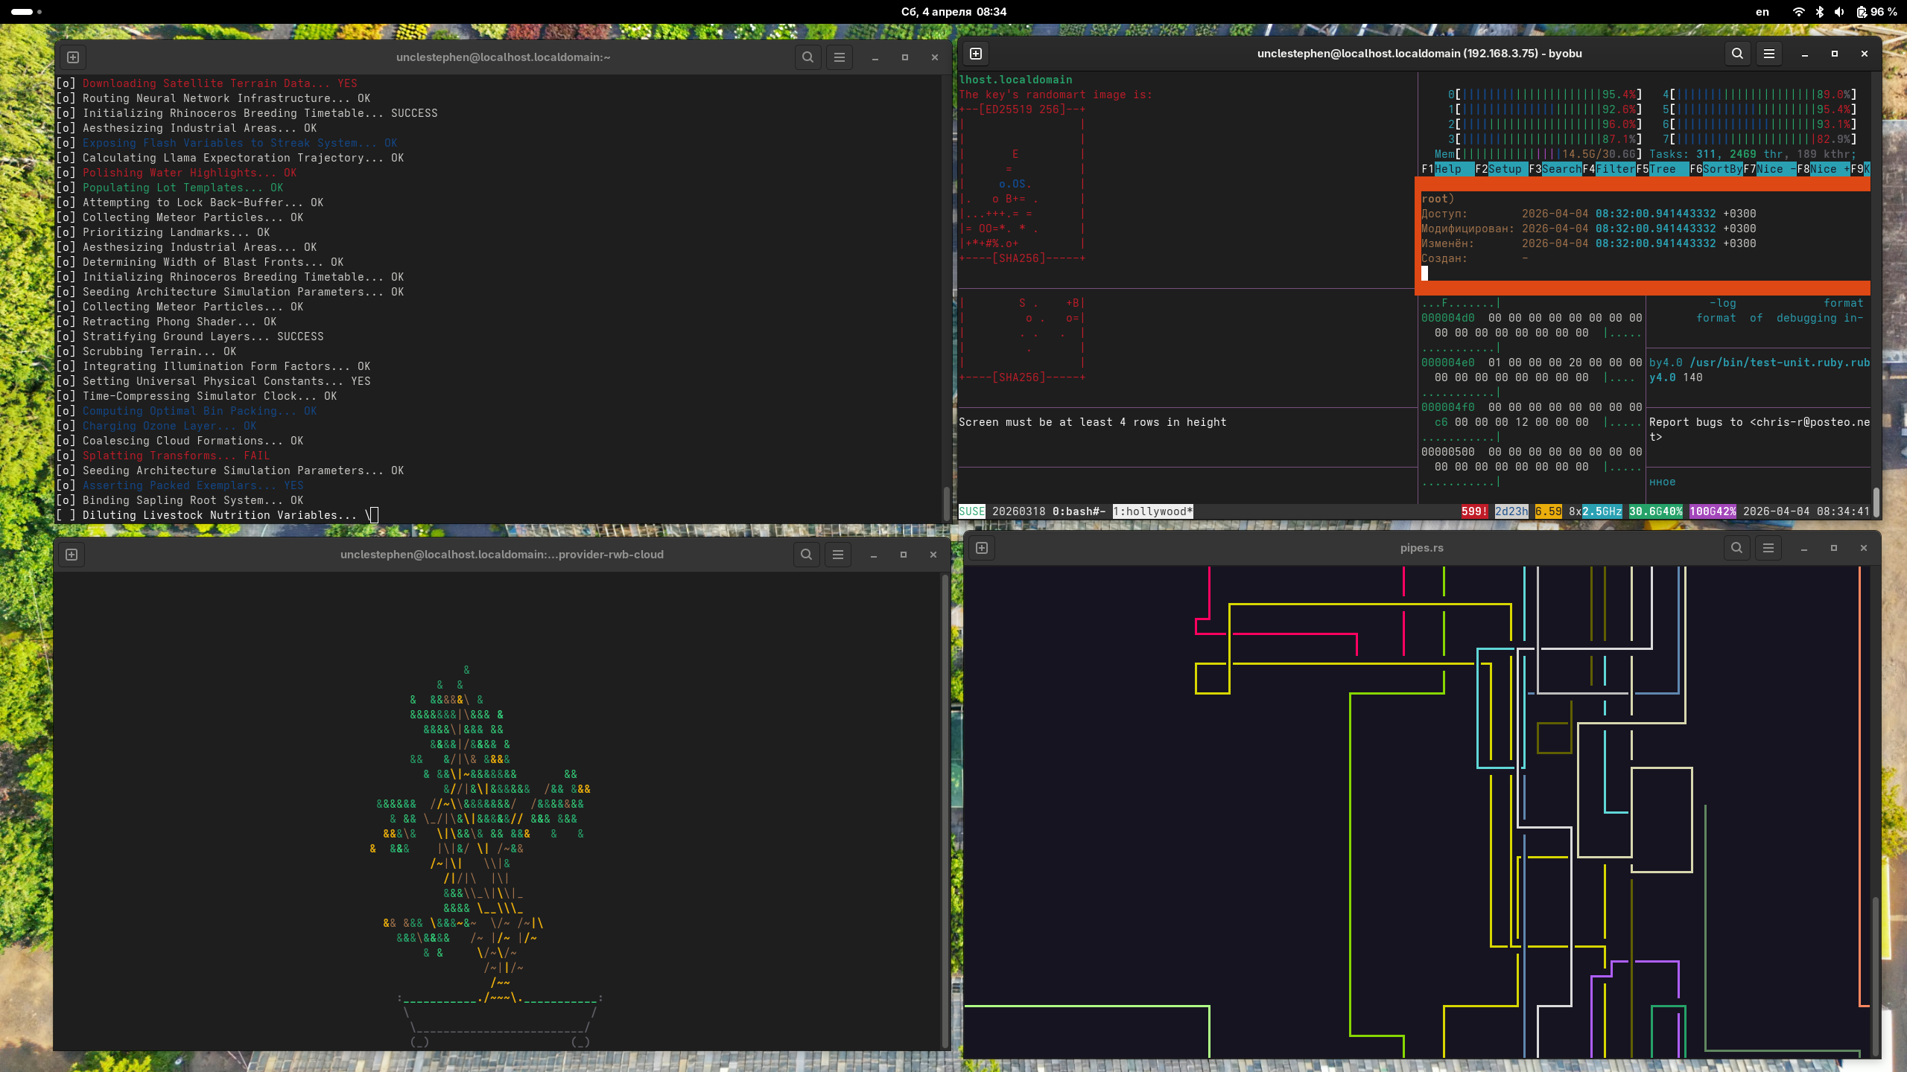Image resolution: width=1907 pixels, height=1072 pixels.
Task: Open search in top-left terminal window
Action: pyautogui.click(x=807, y=57)
